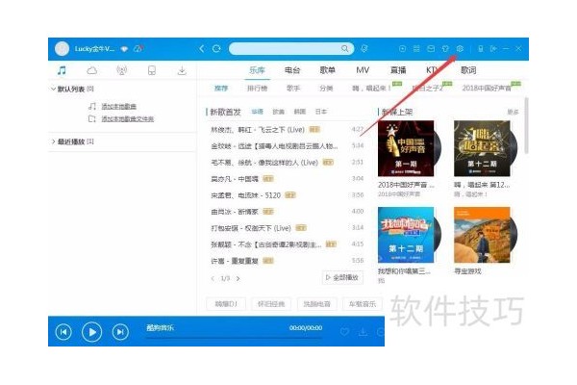Switch to the 歌单 tab
The image size is (577, 385).
click(x=328, y=70)
